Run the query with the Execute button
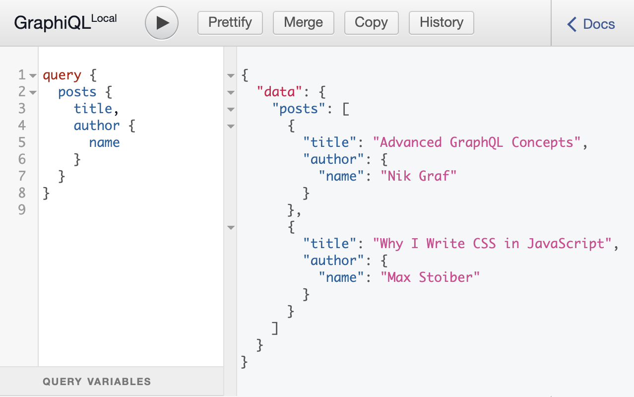This screenshot has height=397, width=634. pyautogui.click(x=161, y=23)
